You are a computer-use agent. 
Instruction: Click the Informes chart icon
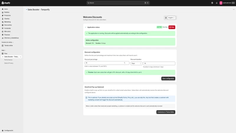coord(3,38)
